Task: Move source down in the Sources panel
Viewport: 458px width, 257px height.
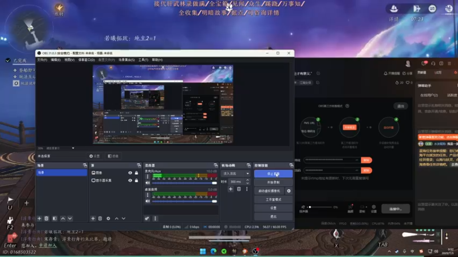Action: (x=124, y=219)
